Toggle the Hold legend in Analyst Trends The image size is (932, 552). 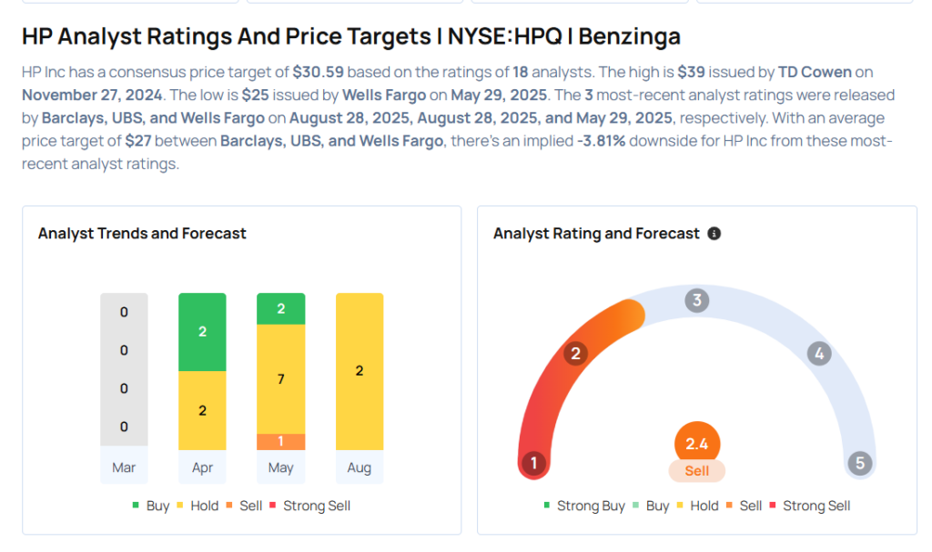[x=198, y=506]
